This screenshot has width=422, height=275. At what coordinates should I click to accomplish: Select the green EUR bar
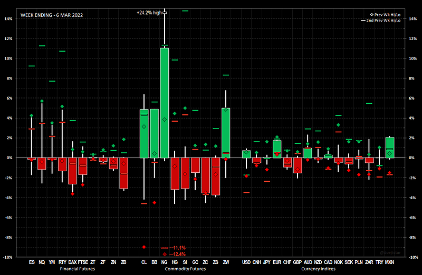tap(277, 149)
